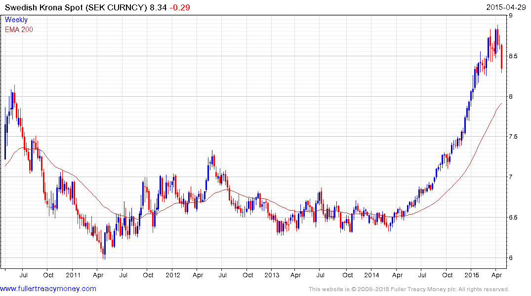Image resolution: width=531 pixels, height=296 pixels.
Task: Click the latest red candle at the chart's right edge
Action: point(502,58)
